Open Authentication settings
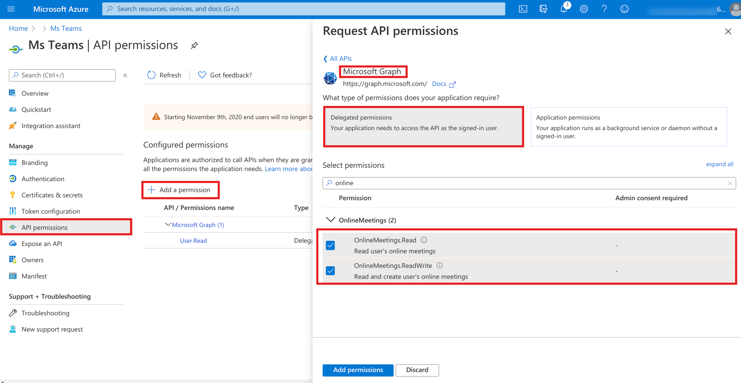Image resolution: width=741 pixels, height=383 pixels. 43,179
